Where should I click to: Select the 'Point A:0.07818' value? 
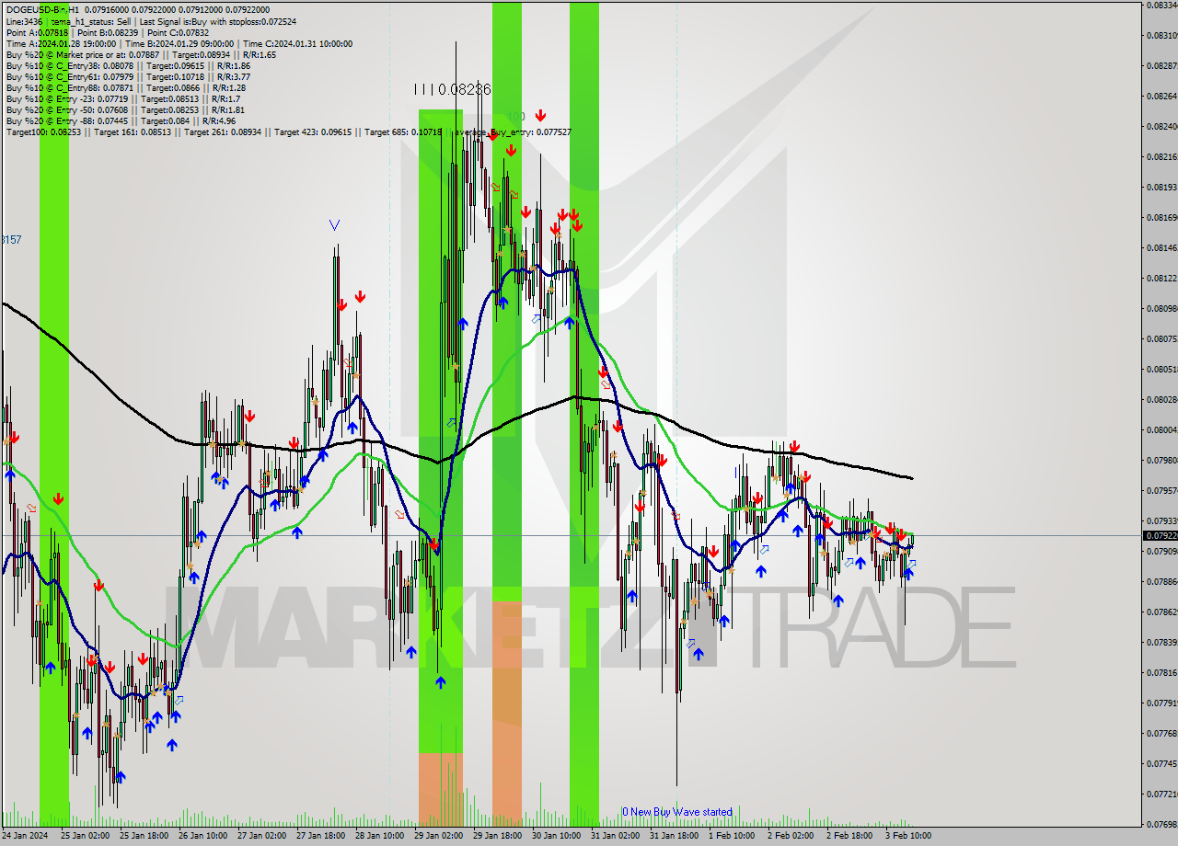pyautogui.click(x=36, y=32)
